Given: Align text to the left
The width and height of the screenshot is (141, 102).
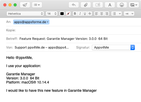Looking at the screenshot, I should [96, 14].
